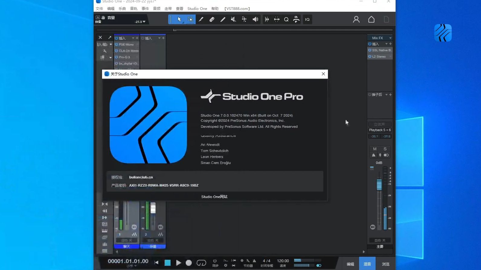Open the user account icon

click(x=356, y=19)
